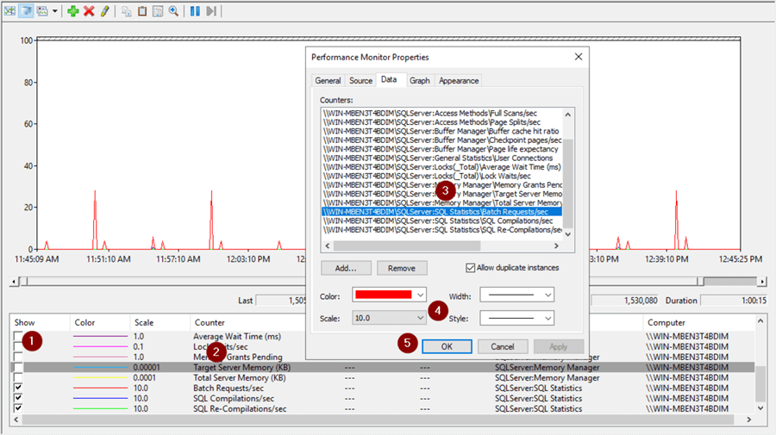The height and width of the screenshot is (435, 776).
Task: Click View Current Activity toolbar icon
Action: pyautogui.click(x=9, y=11)
